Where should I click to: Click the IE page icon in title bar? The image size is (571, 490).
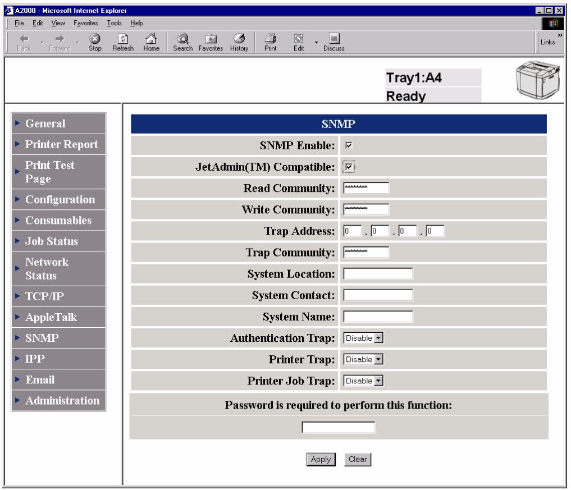point(10,10)
